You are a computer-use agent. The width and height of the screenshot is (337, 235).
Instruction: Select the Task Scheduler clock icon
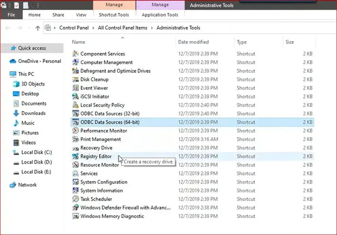coord(75,199)
